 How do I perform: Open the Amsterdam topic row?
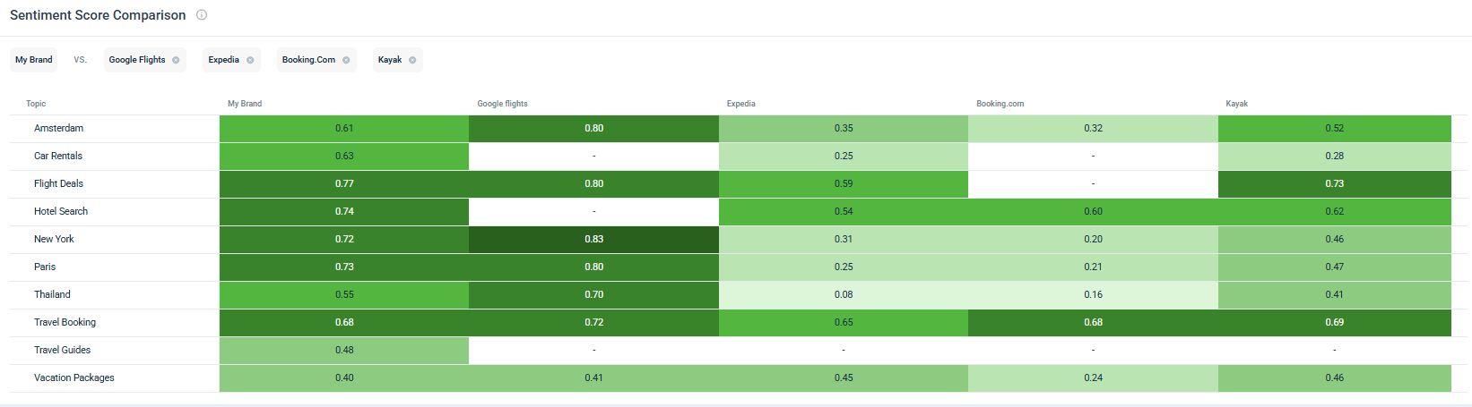[x=58, y=128]
